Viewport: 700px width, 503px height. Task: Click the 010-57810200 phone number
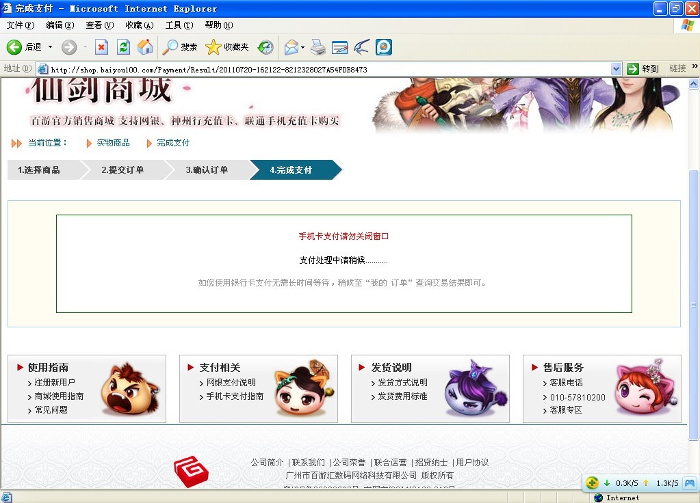pos(578,397)
